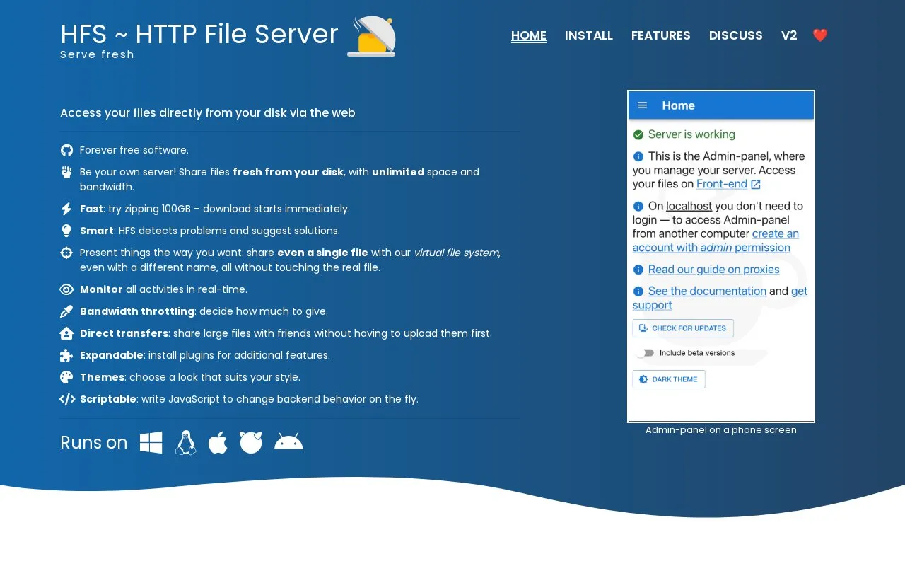Open 'Read our guide on proxies' link

tap(713, 270)
